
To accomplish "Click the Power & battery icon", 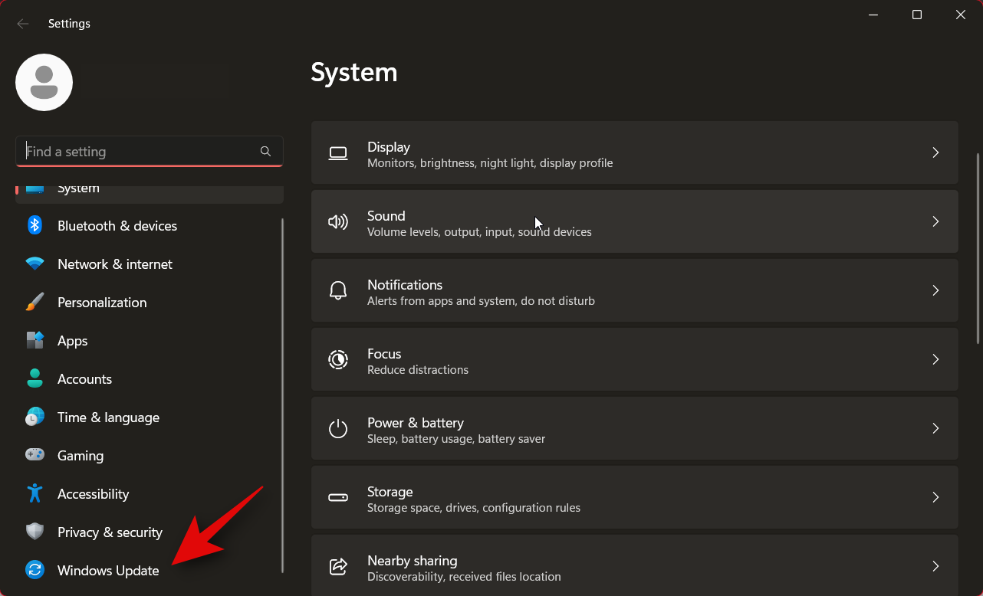I will 337,428.
